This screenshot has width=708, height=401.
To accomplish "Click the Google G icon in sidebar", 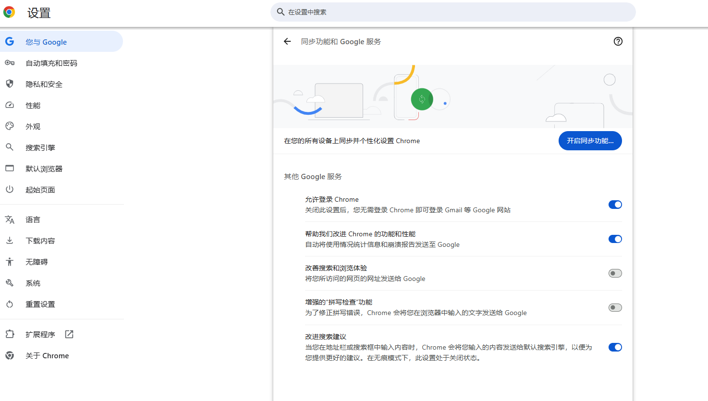I will 10,42.
